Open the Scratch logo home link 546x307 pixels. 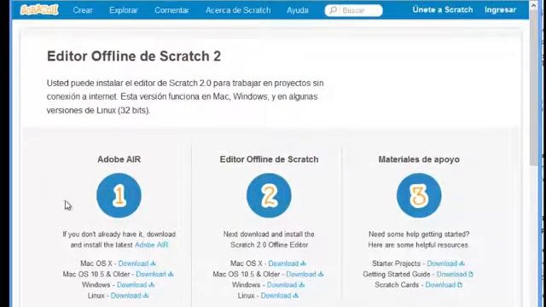point(39,9)
